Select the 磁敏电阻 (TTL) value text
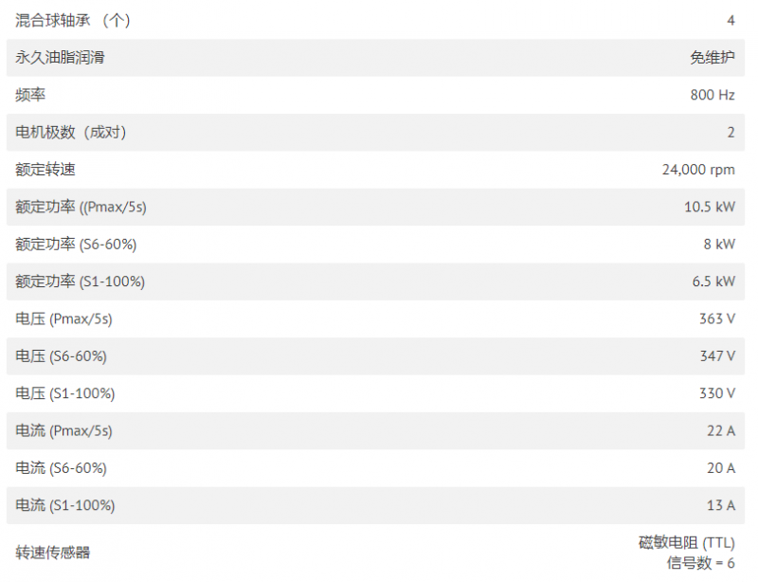Image resolution: width=758 pixels, height=582 pixels. click(686, 543)
